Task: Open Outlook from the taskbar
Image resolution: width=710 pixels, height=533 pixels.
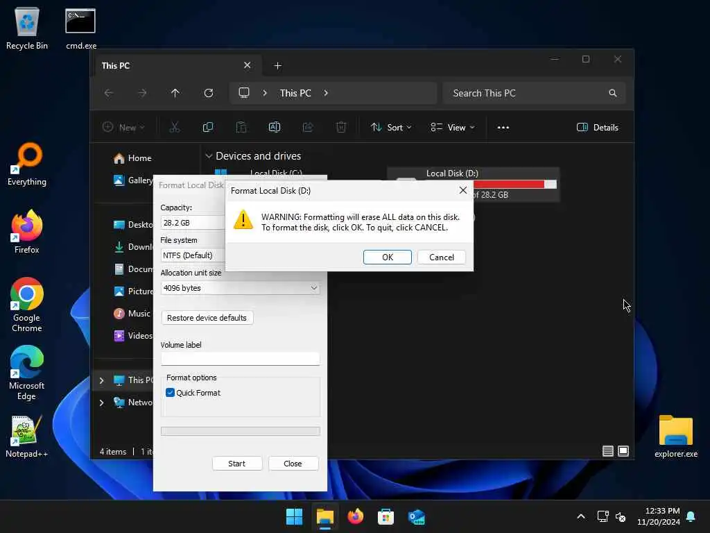Action: pyautogui.click(x=416, y=516)
